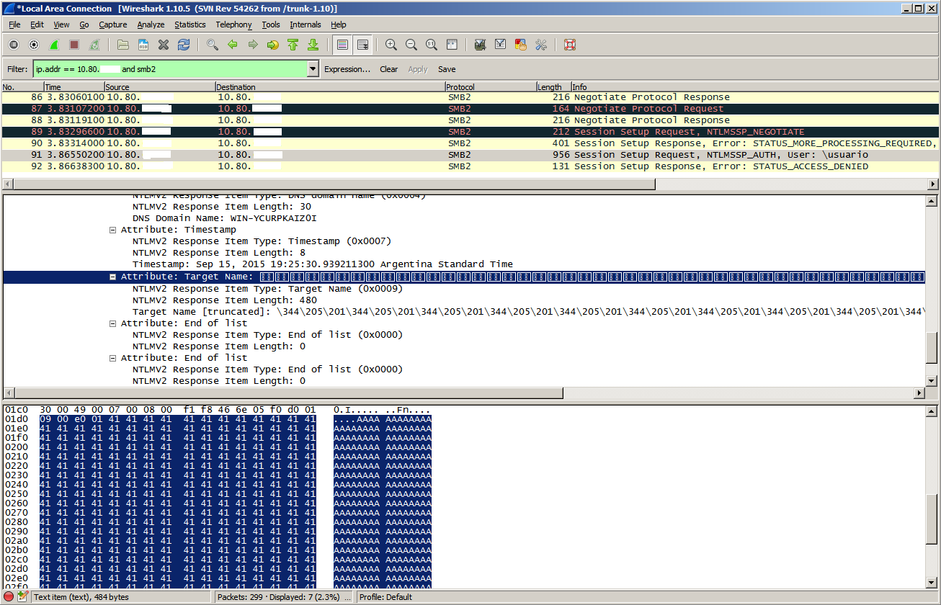941x605 pixels.
Task: Clear the display filter
Action: click(x=388, y=69)
